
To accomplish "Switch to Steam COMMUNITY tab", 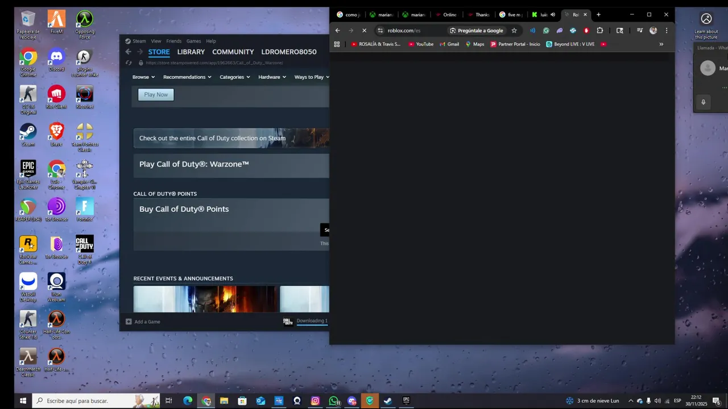I will coord(233,52).
